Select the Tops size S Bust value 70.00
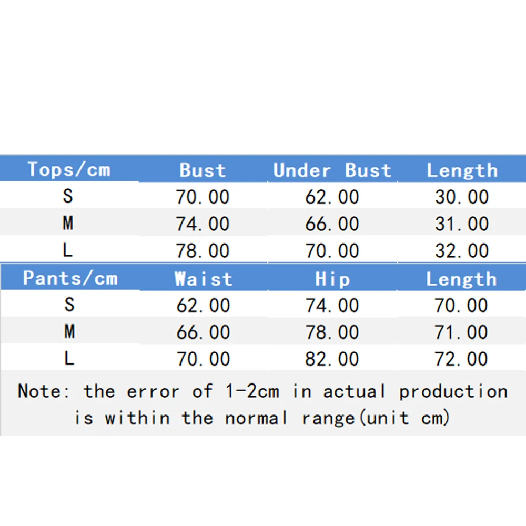This screenshot has height=526, width=526. [203, 197]
